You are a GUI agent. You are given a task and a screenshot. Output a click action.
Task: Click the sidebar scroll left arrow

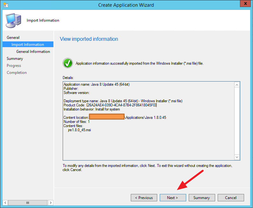(x=5, y=203)
